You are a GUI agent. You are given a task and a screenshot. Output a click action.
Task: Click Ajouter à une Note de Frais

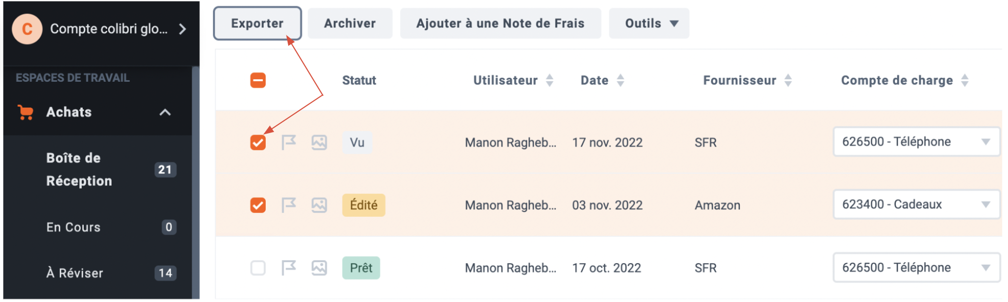point(501,23)
